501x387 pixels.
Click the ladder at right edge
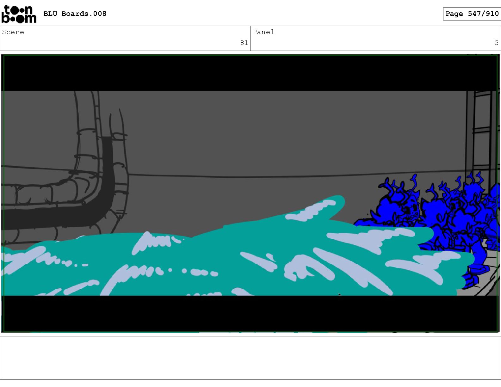click(x=481, y=133)
